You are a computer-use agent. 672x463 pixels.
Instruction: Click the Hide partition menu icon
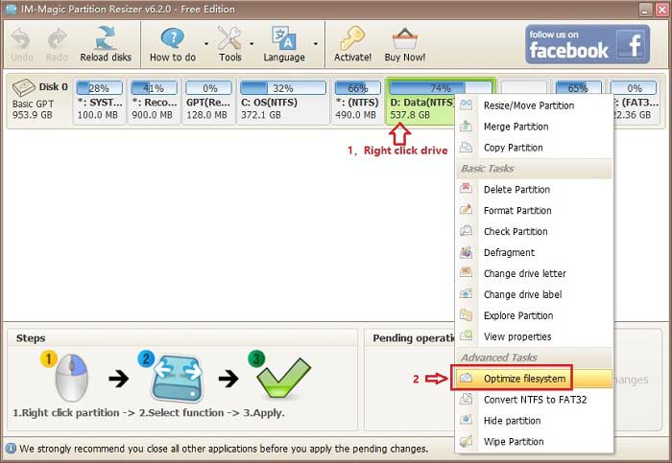click(x=466, y=420)
